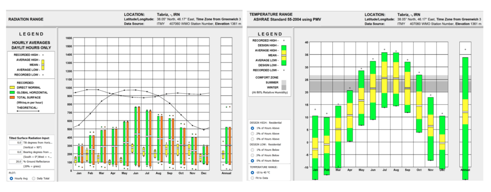491x192 pixels.
Task: Choose 0% of Hours Above design high
Action: point(252,139)
